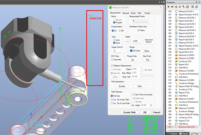Select step 057 Report Position of R13
The width and height of the screenshot is (201, 135).
point(188,15)
